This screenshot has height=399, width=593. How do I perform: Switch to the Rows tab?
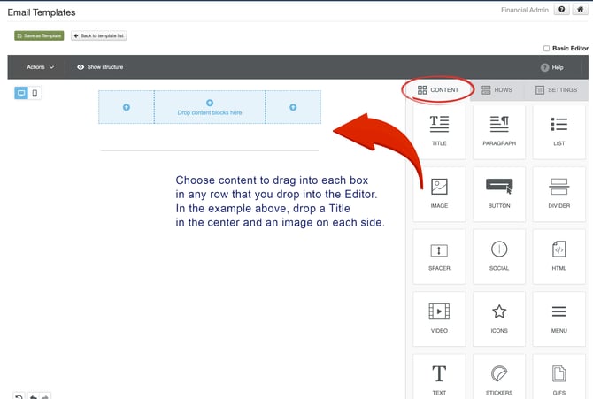497,90
